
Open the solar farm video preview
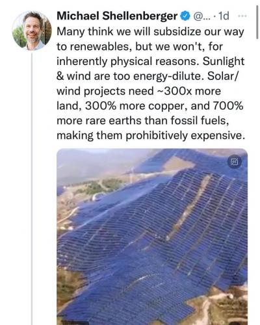[x=152, y=237]
